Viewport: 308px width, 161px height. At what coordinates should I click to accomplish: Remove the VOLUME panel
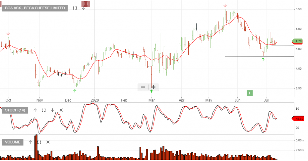coord(48,142)
